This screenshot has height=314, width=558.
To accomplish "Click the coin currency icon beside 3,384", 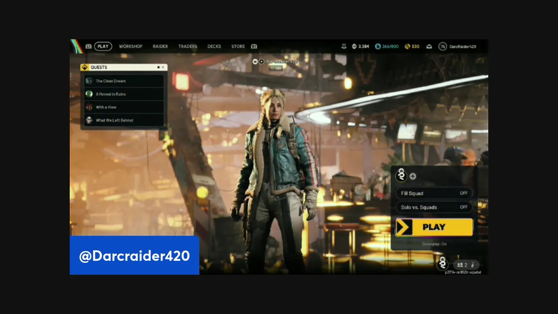I will tap(354, 46).
